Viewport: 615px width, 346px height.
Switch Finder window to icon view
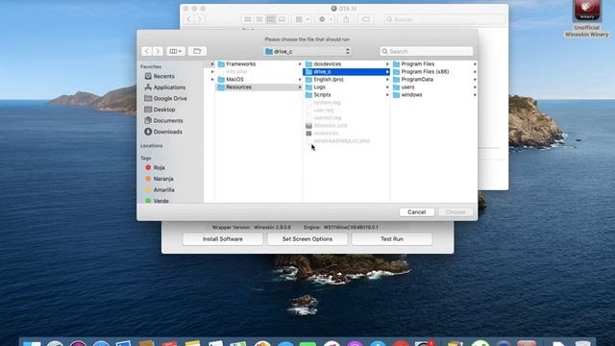[x=248, y=19]
